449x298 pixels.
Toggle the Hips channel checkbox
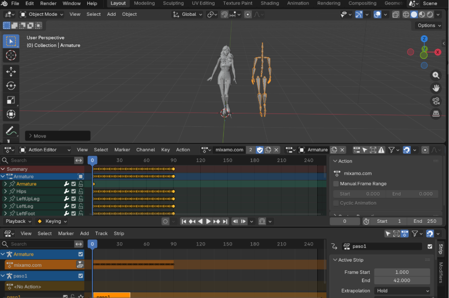coord(74,191)
